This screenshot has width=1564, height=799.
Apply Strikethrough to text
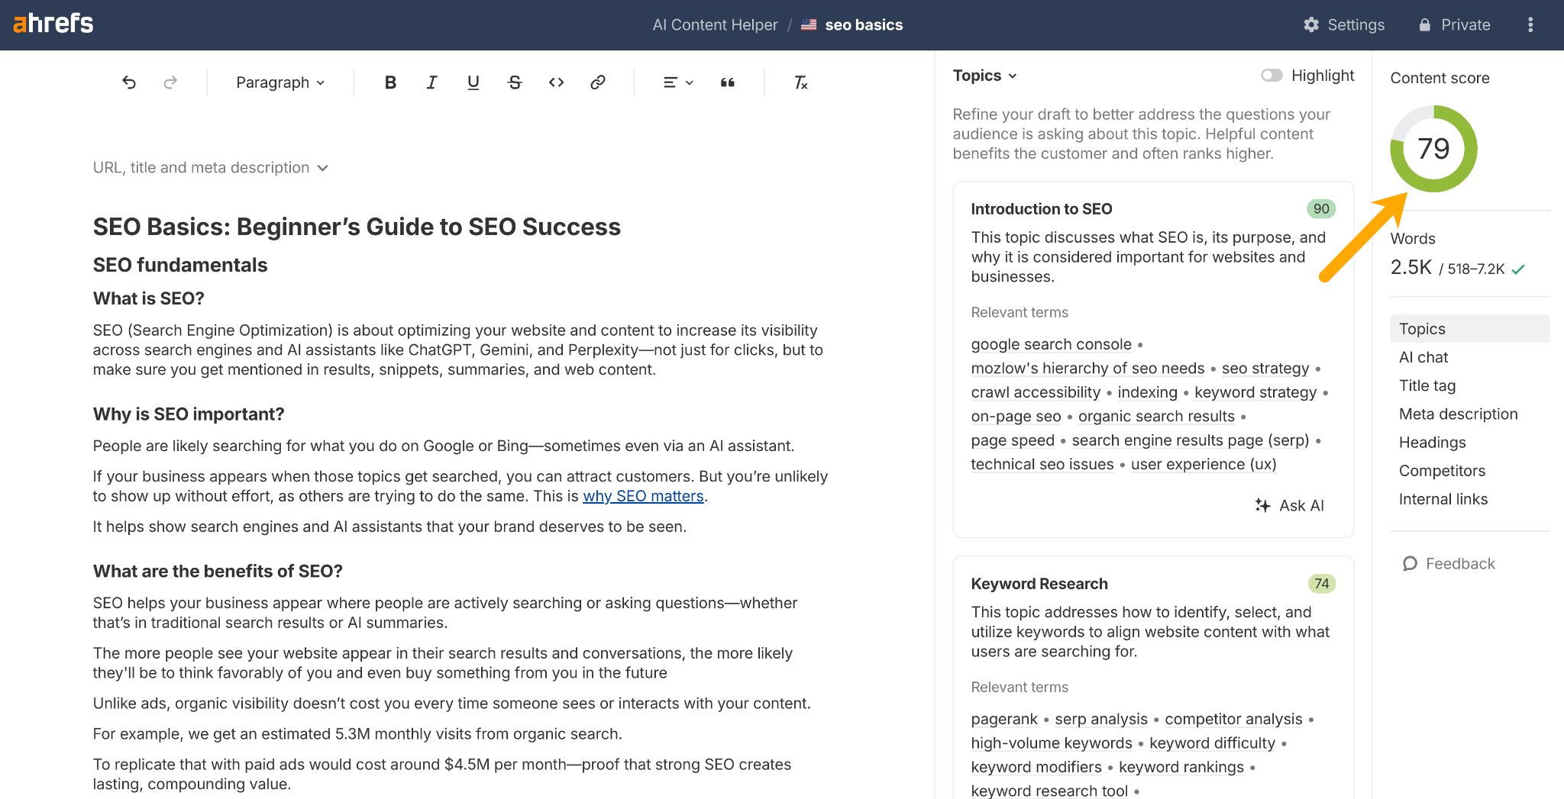tap(515, 82)
